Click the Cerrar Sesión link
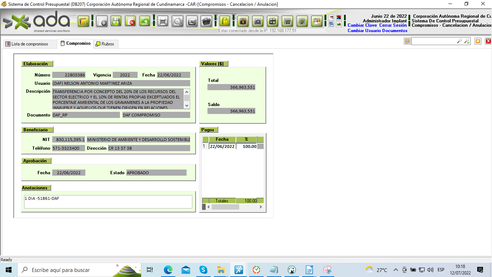This screenshot has width=492, height=277. [x=393, y=25]
